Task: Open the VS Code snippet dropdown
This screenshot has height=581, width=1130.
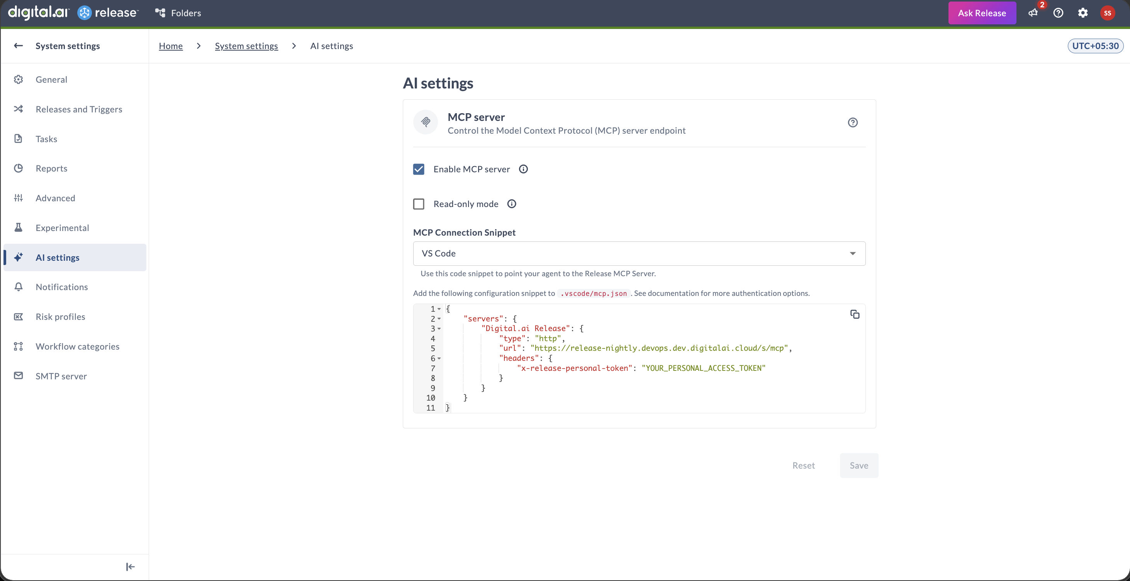Action: [639, 253]
